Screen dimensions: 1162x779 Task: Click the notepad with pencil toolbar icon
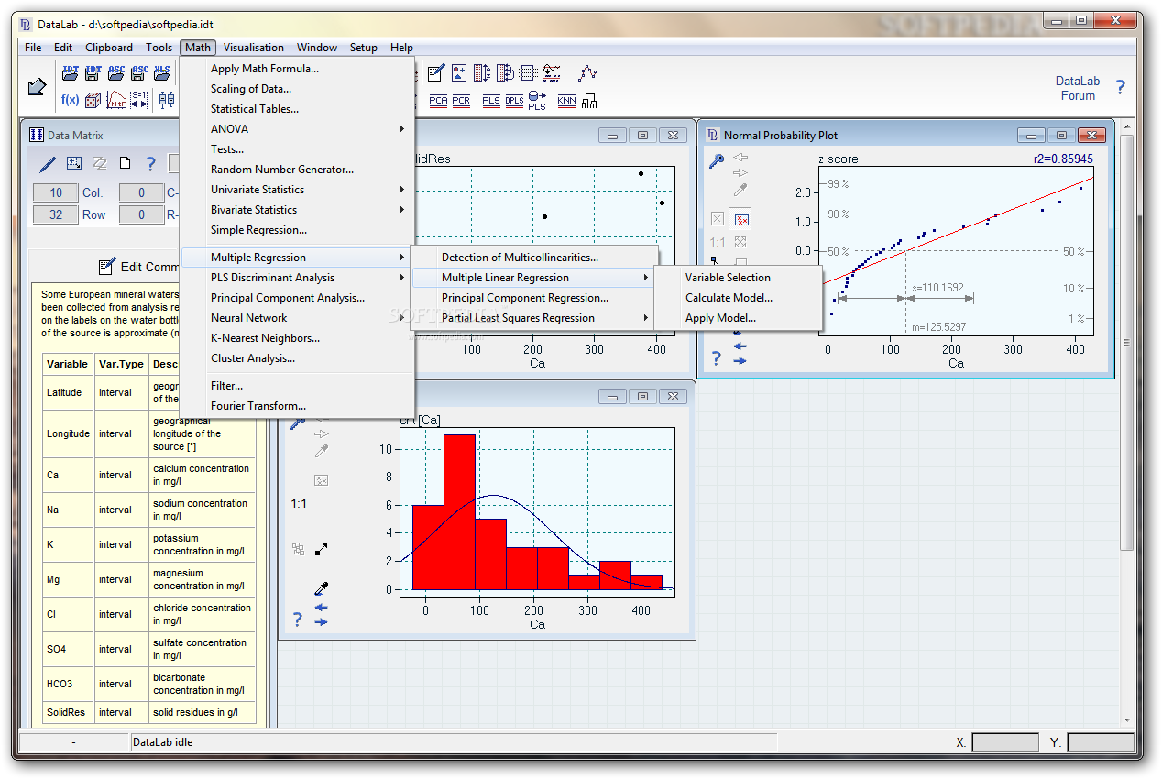(436, 72)
